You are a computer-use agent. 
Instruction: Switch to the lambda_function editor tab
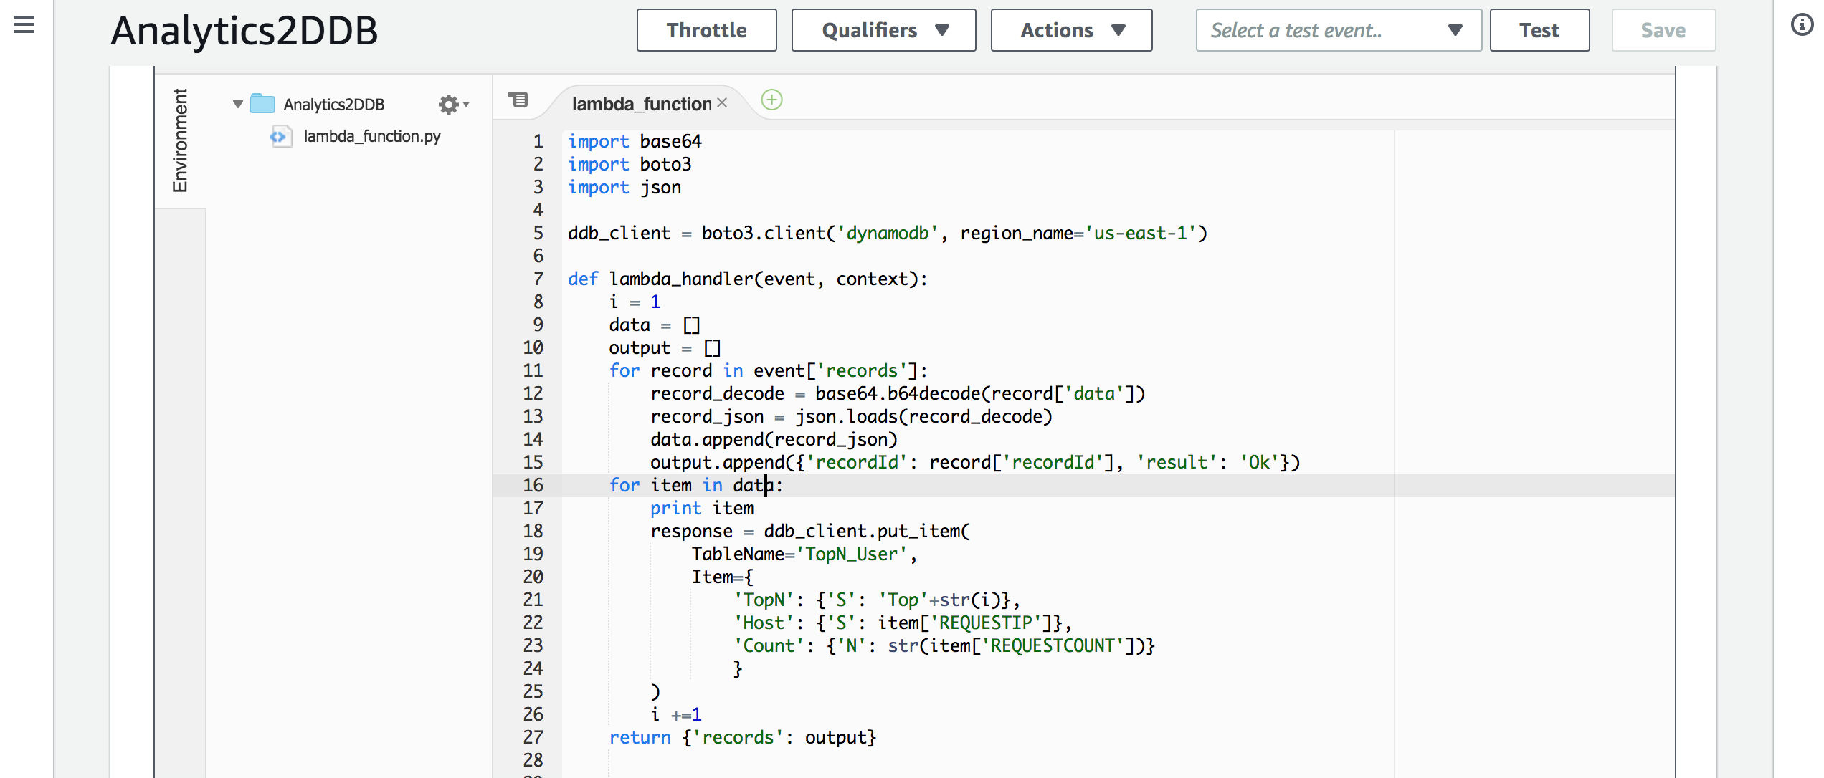tap(641, 104)
